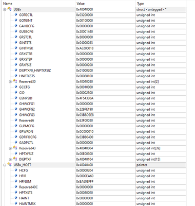Screen dimensions: 195x206
Task: Click the GINTMSK field icon
Action: coord(16,48)
